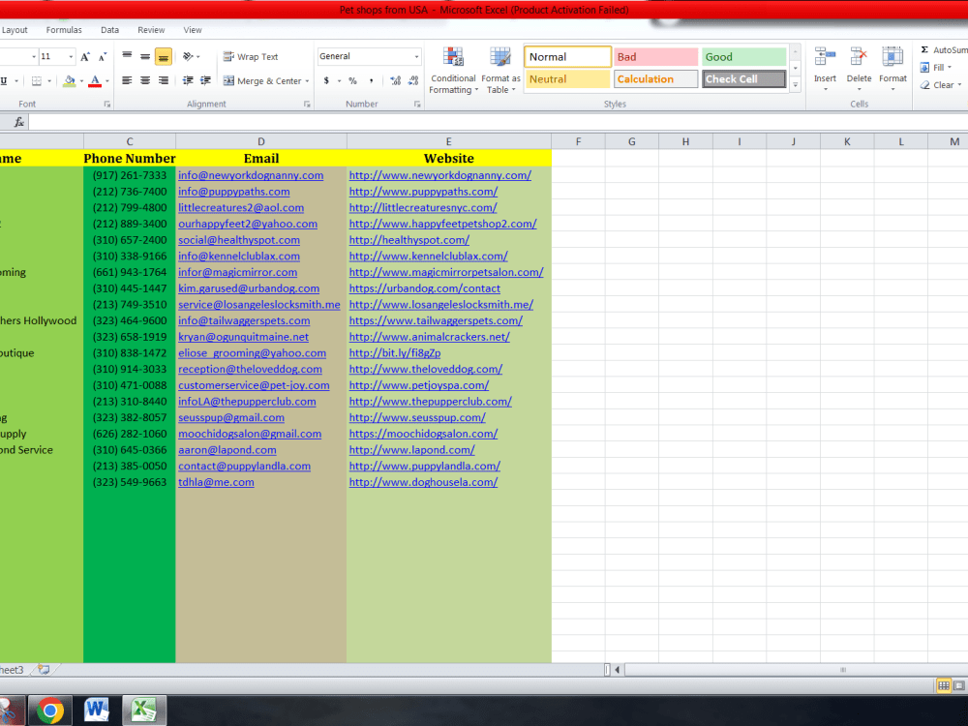
Task: Open the Clear dropdown
Action: click(941, 85)
